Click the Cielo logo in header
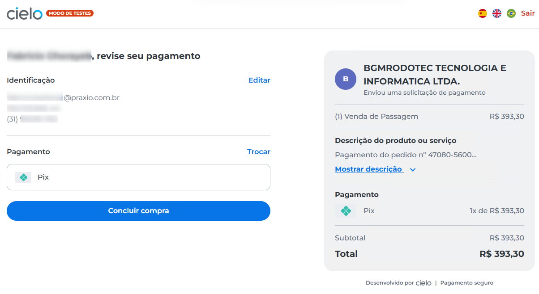 click(25, 13)
